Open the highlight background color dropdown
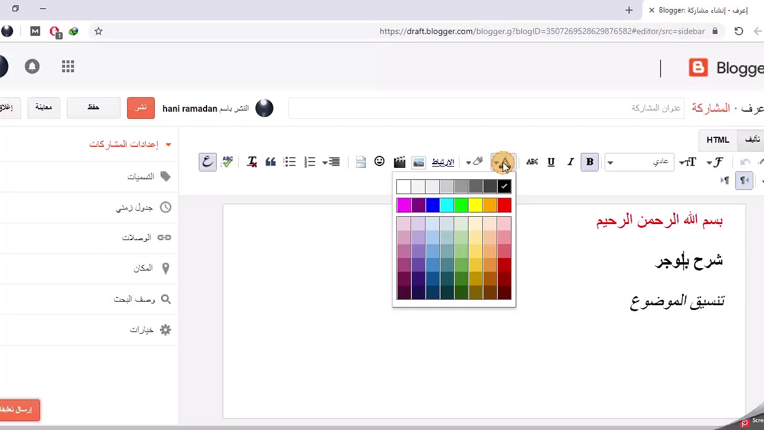The height and width of the screenshot is (430, 764). coord(475,162)
